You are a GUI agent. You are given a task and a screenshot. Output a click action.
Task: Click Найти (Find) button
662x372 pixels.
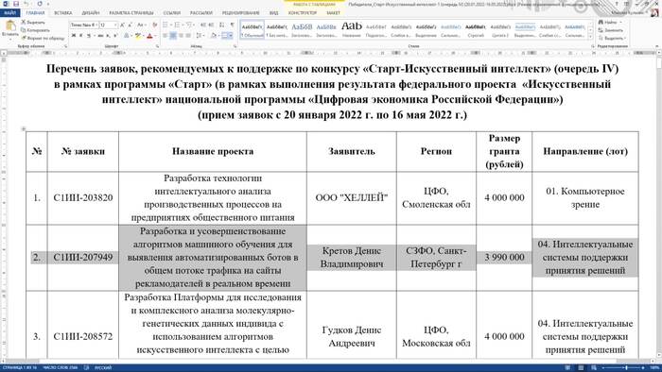click(x=610, y=22)
